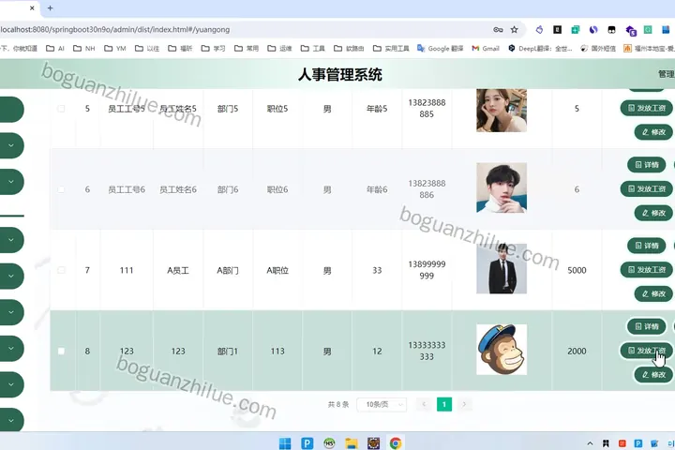Go to the previous page arrow

pos(424,404)
